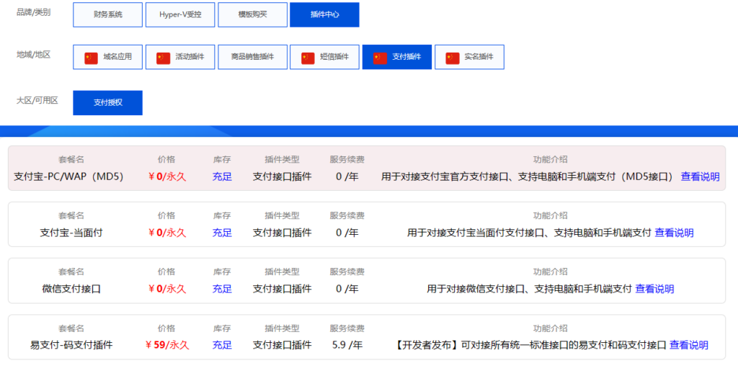Image resolution: width=738 pixels, height=376 pixels.
Task: Click the ¥0/永久 price of 支付宝-当面付
Action: tap(167, 233)
